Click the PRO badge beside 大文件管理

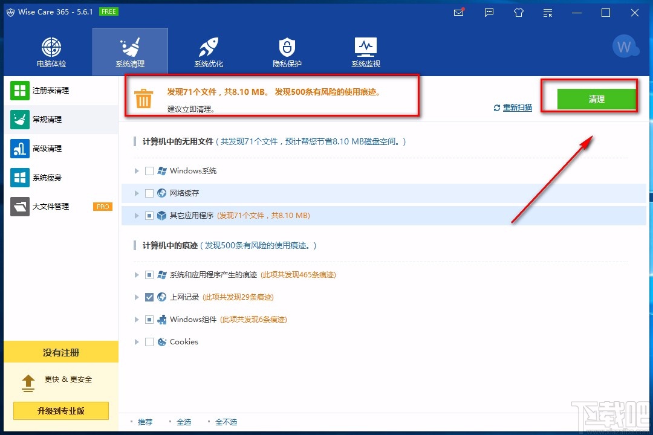[102, 207]
